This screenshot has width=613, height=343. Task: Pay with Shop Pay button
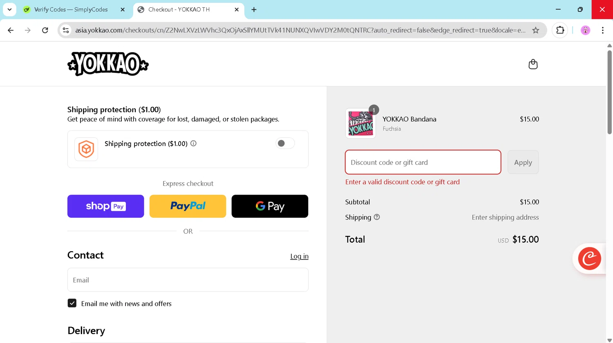point(106,206)
